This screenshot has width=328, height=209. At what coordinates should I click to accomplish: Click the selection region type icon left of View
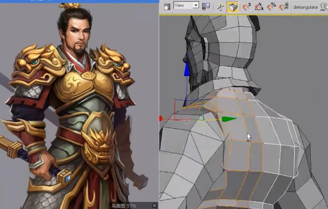click(167, 7)
